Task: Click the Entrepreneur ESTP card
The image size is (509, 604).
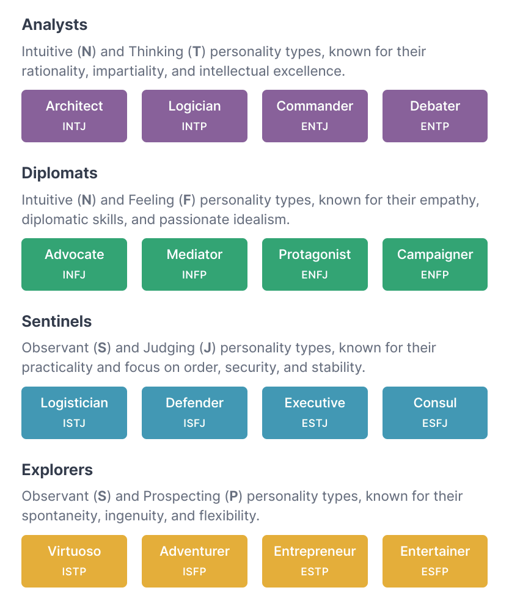Action: point(315,561)
